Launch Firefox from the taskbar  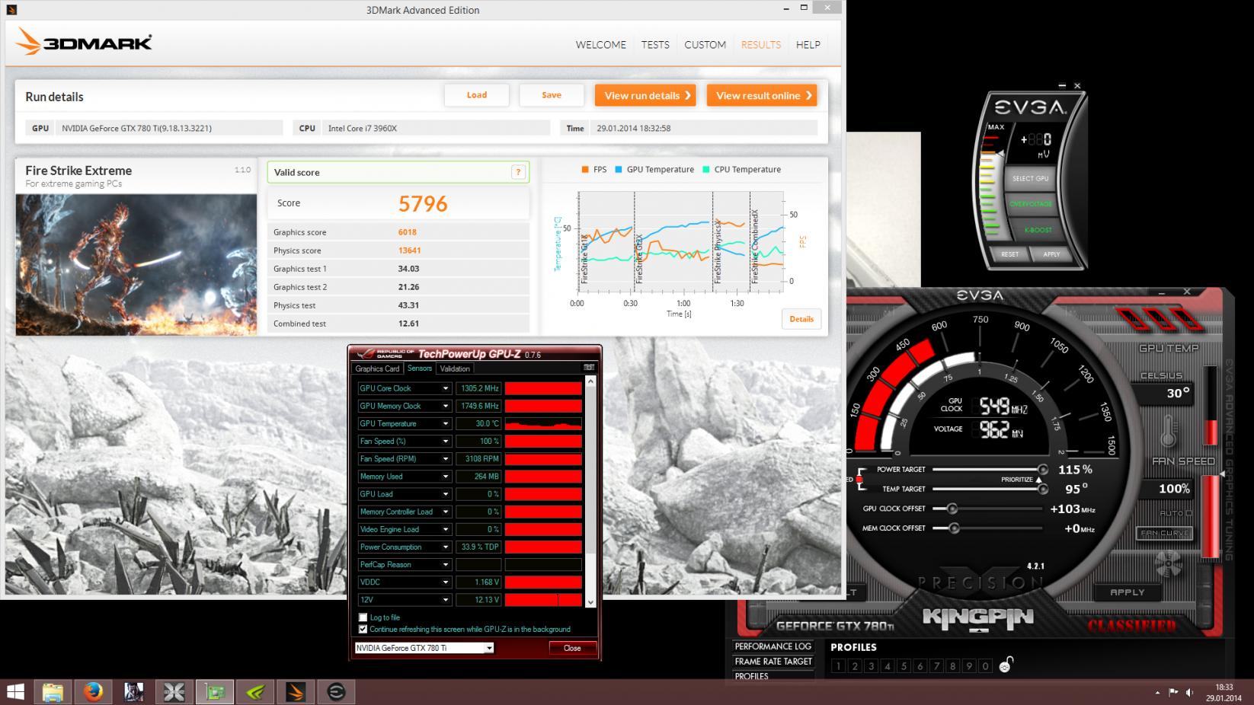pyautogui.click(x=93, y=691)
